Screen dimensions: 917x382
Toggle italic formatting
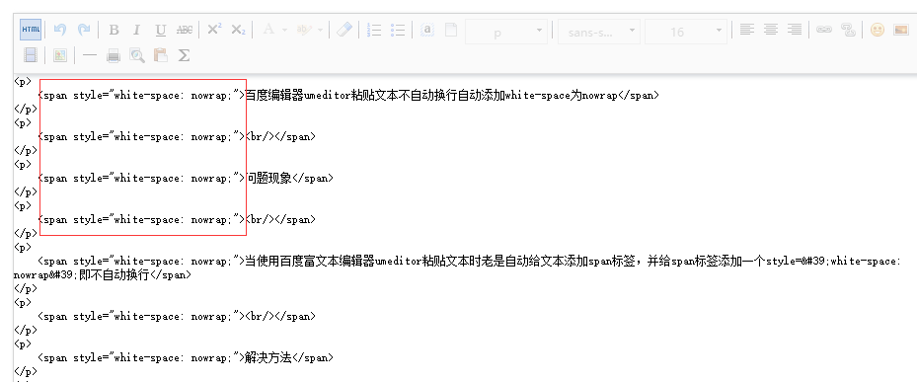point(137,30)
